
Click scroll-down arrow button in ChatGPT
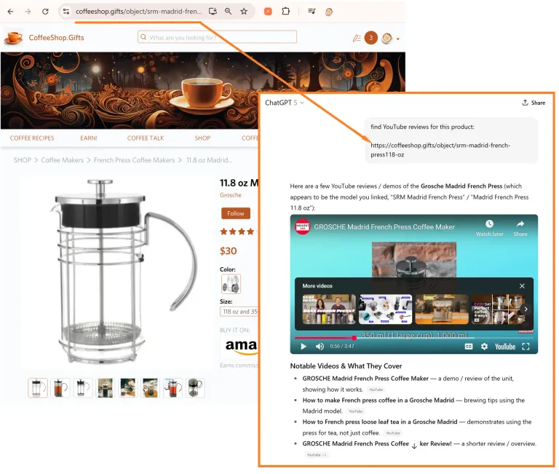click(414, 446)
